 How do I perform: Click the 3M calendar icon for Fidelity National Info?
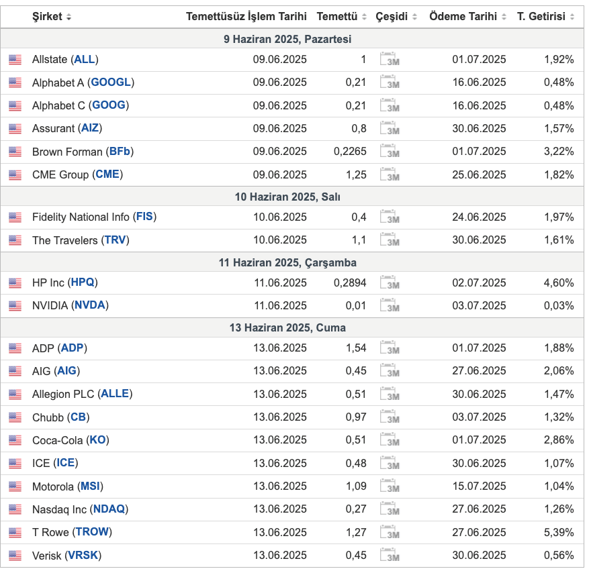pos(390,217)
